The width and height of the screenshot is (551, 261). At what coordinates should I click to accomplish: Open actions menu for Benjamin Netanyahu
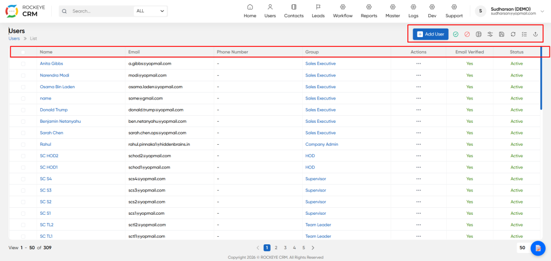click(x=418, y=121)
